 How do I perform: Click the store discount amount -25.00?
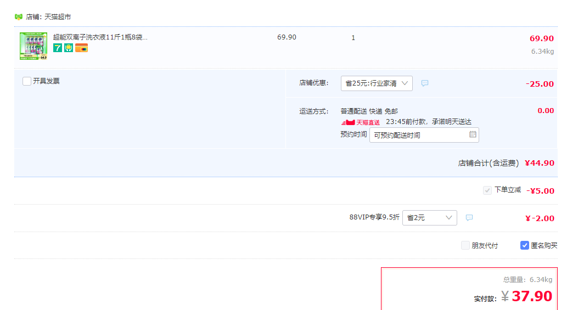[540, 84]
